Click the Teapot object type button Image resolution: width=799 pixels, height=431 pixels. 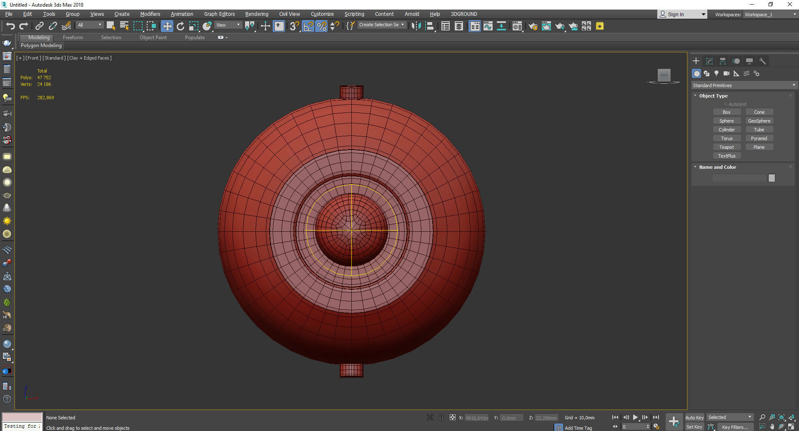pos(726,147)
